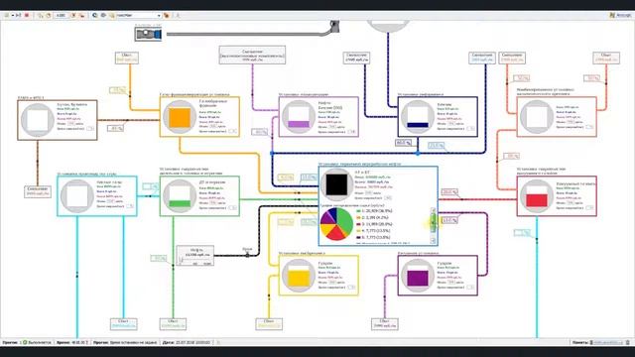Click the green scrollbar thumb in the central block
This screenshot has width=635, height=357.
433,222
